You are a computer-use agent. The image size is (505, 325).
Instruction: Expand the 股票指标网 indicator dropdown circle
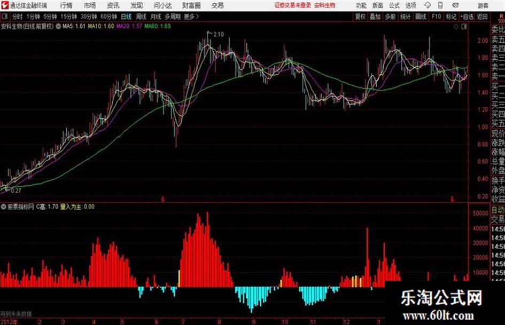pos(3,207)
